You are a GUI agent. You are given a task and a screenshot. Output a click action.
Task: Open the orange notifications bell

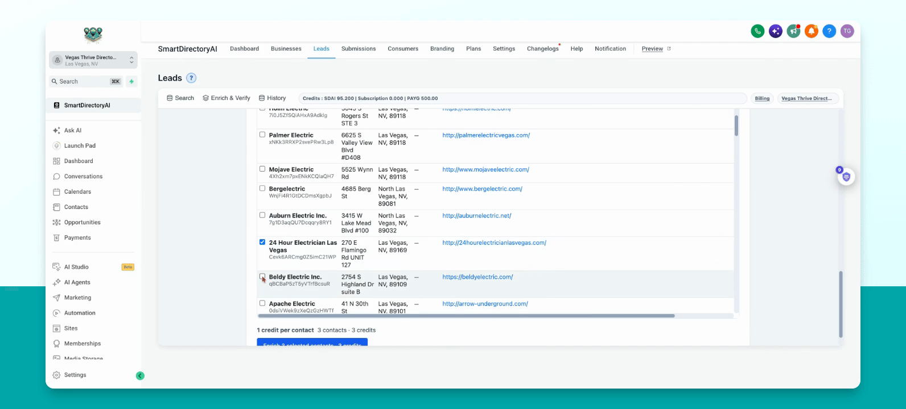pyautogui.click(x=812, y=31)
